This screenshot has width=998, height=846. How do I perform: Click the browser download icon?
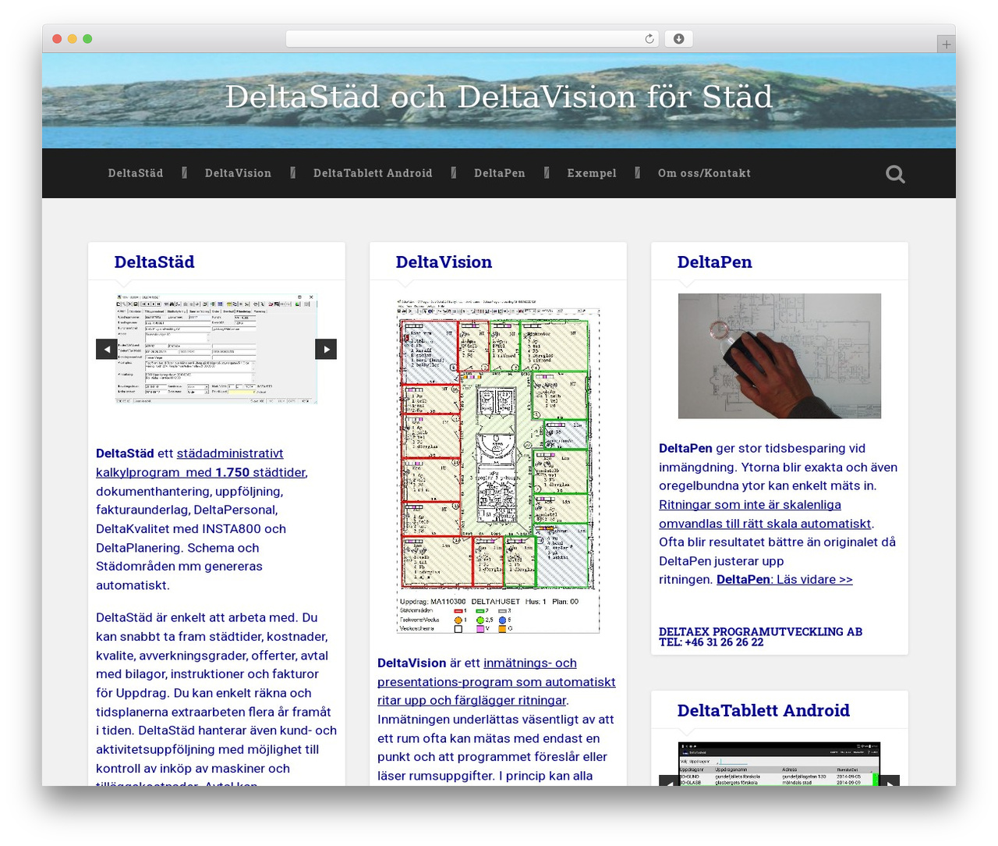(678, 39)
